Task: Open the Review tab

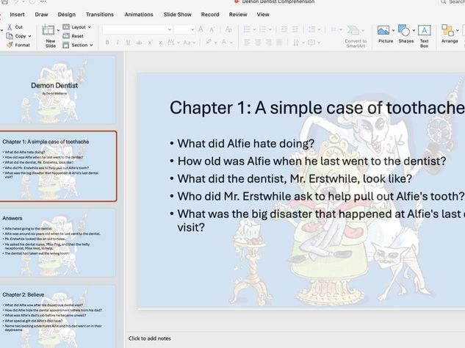Action: (x=238, y=15)
